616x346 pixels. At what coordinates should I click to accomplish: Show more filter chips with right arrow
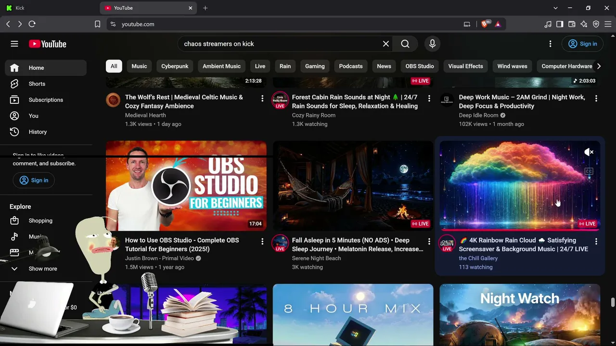pos(599,66)
